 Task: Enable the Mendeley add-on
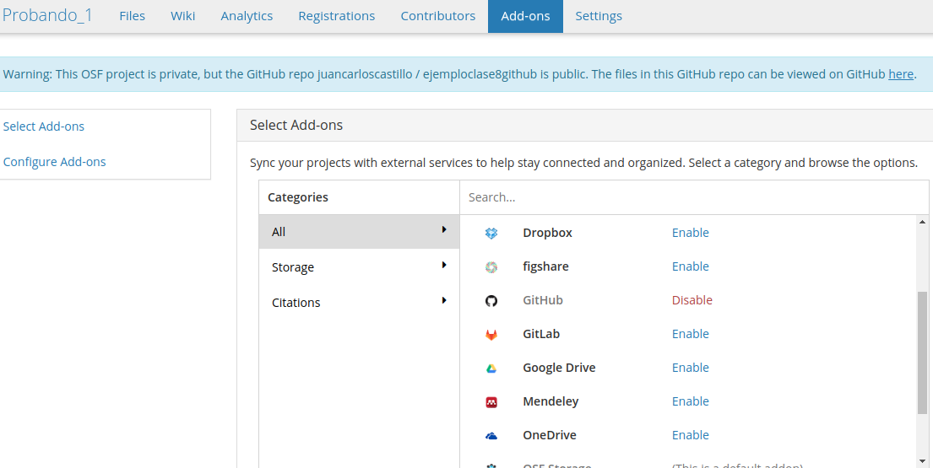690,401
